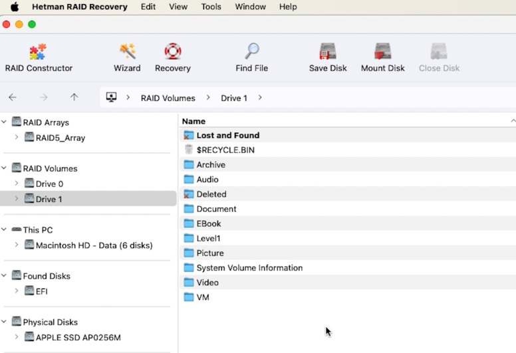516x353 pixels.
Task: Launch the Wizard tool
Action: 127,58
